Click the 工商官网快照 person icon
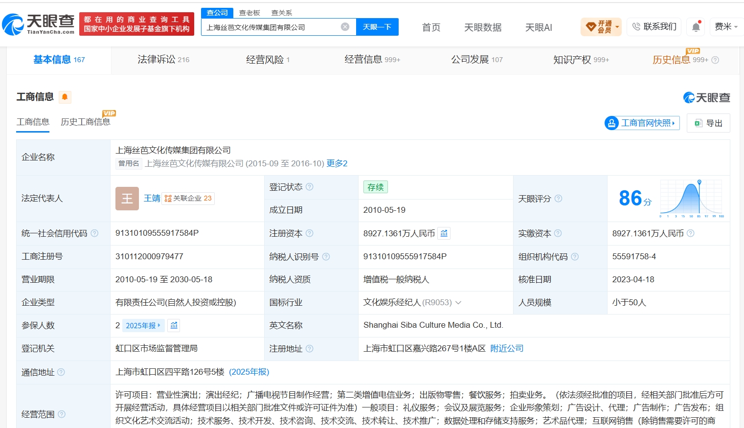The image size is (744, 428). click(x=612, y=123)
